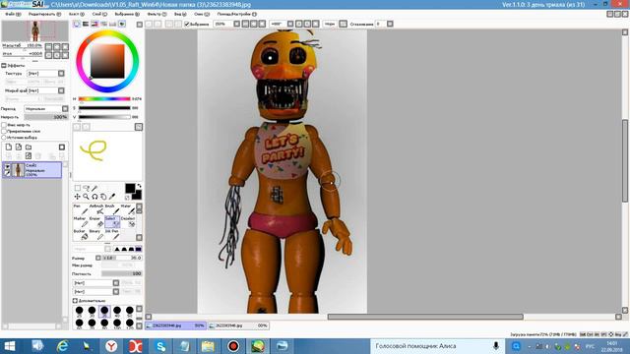Adjust the brush Density slider
The image size is (630, 354).
click(121, 273)
